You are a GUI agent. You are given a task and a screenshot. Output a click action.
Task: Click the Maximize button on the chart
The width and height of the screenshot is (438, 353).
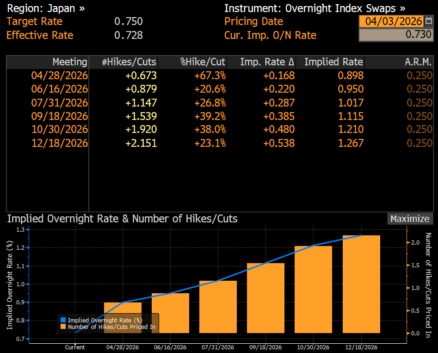(409, 219)
